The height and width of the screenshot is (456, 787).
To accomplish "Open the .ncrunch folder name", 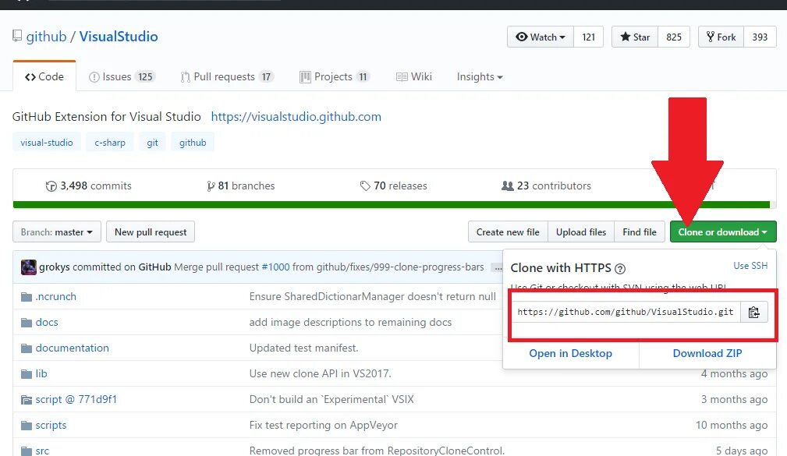I will point(55,296).
